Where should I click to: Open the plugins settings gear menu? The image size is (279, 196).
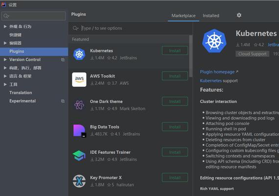pos(239,15)
